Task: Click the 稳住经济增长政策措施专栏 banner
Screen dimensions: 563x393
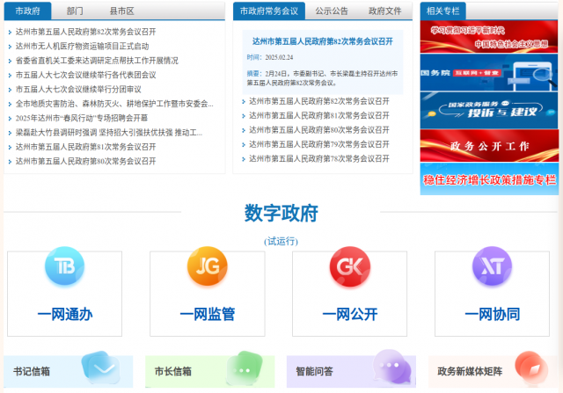Action: coord(489,179)
